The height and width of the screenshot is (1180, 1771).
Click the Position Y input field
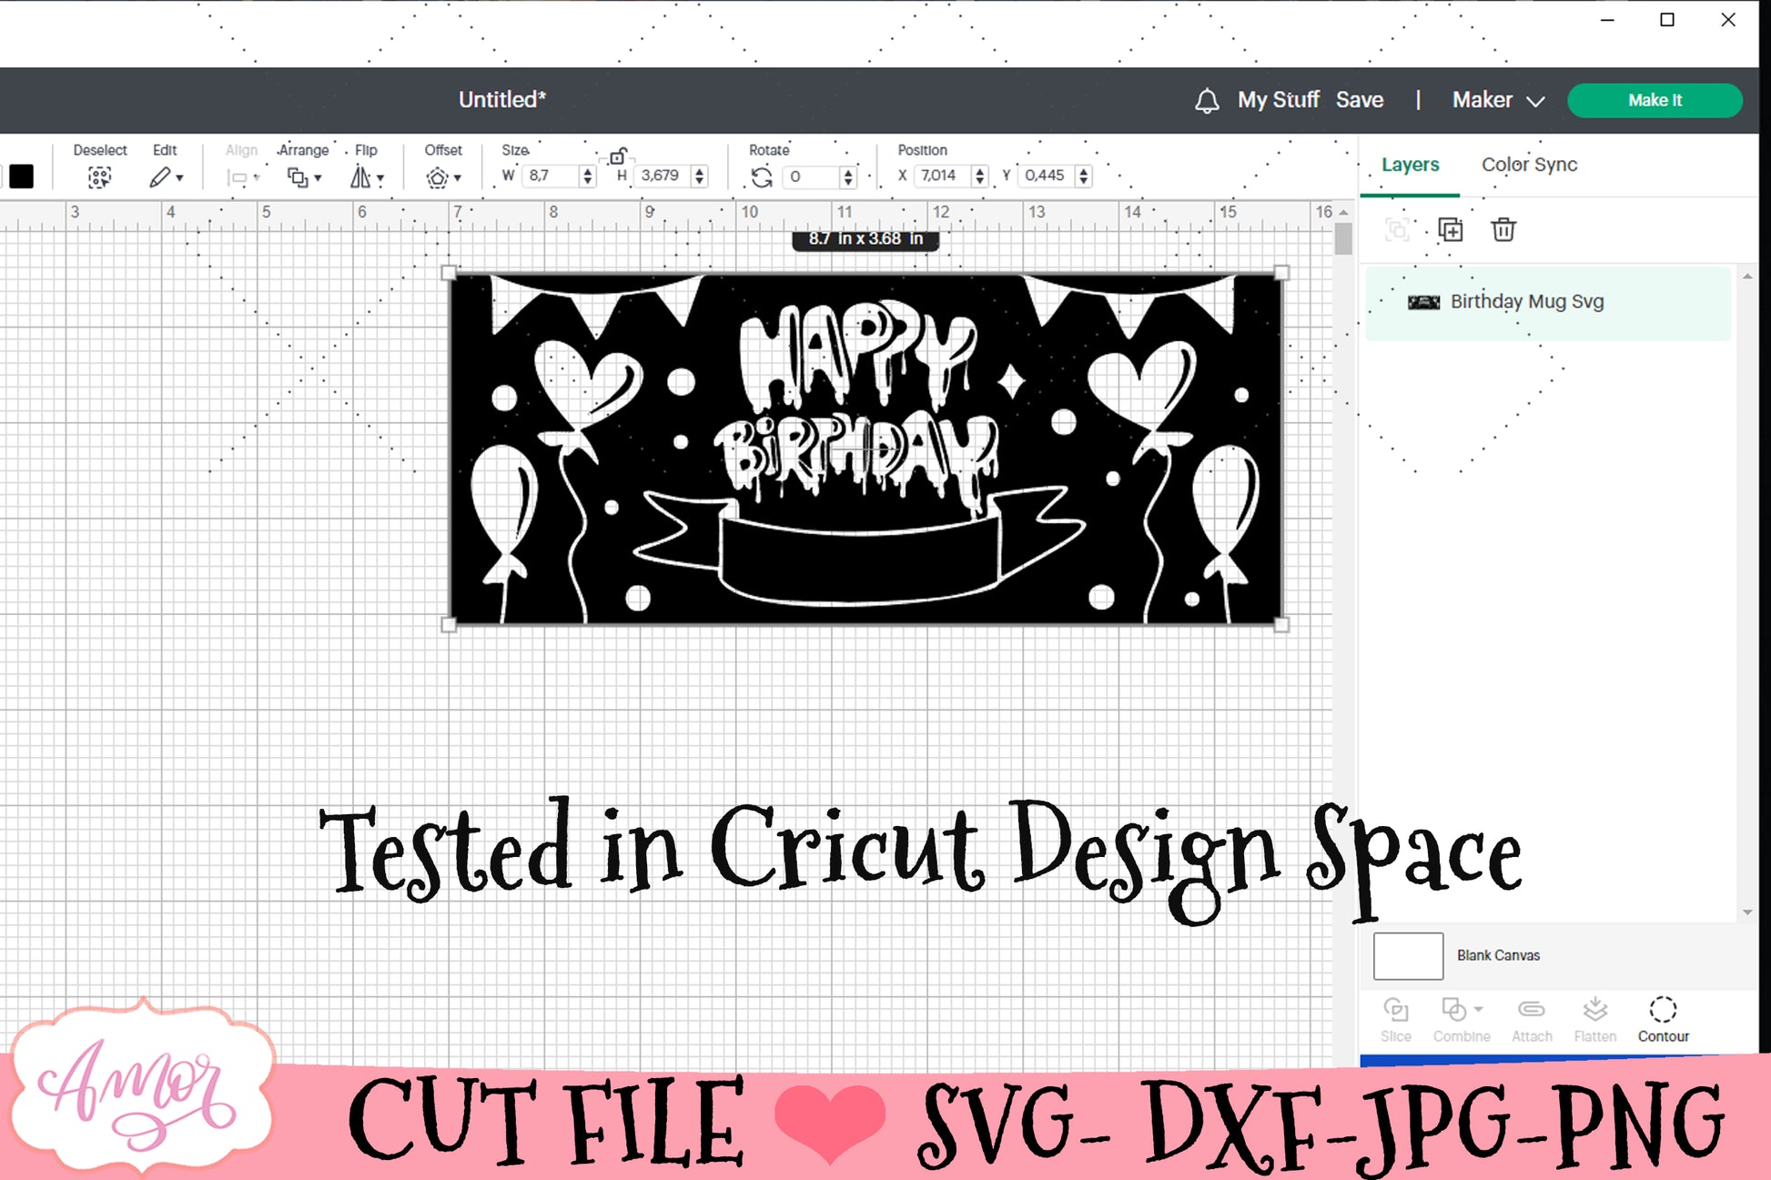[1046, 176]
